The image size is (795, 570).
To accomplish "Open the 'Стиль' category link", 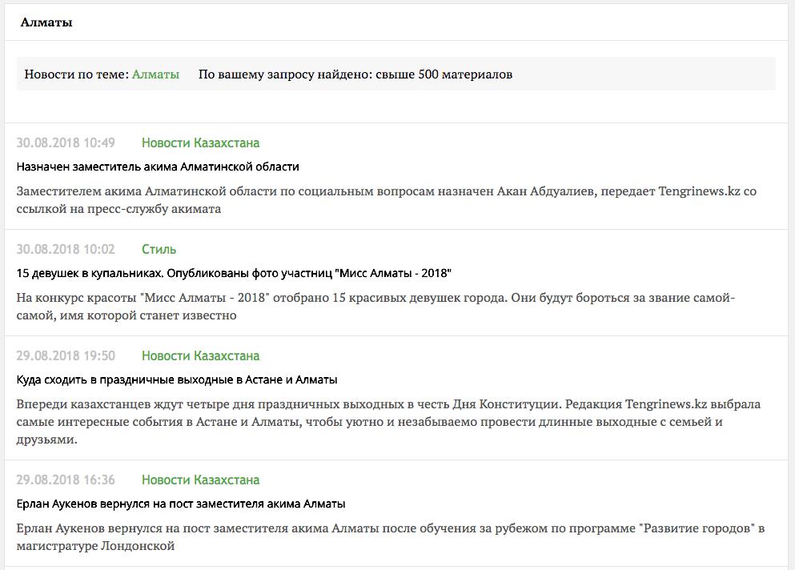I will [159, 250].
